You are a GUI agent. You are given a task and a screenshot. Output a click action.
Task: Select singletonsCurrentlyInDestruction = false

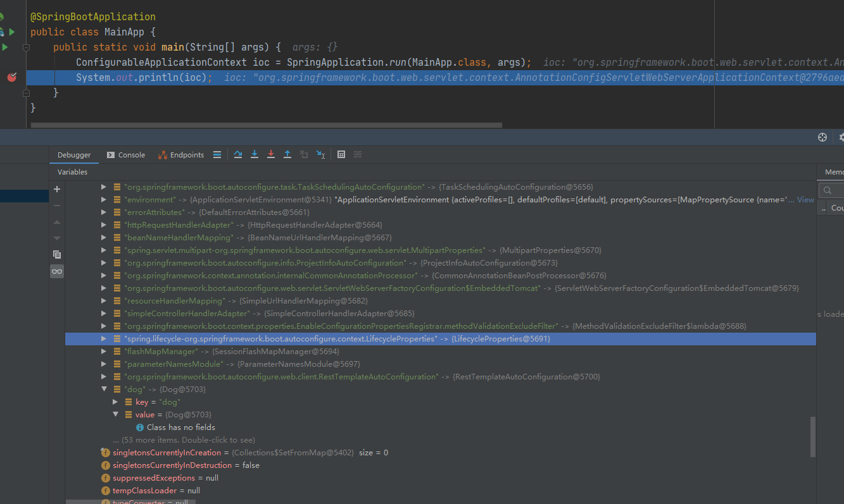(x=441, y=465)
